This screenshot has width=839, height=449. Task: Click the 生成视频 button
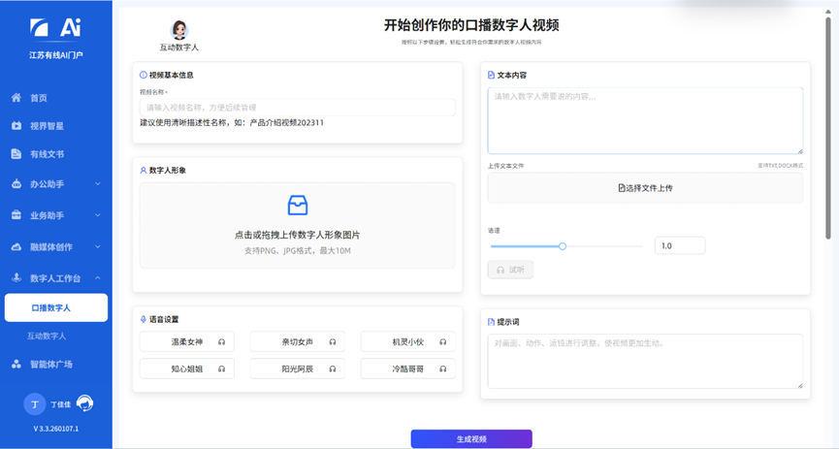471,439
